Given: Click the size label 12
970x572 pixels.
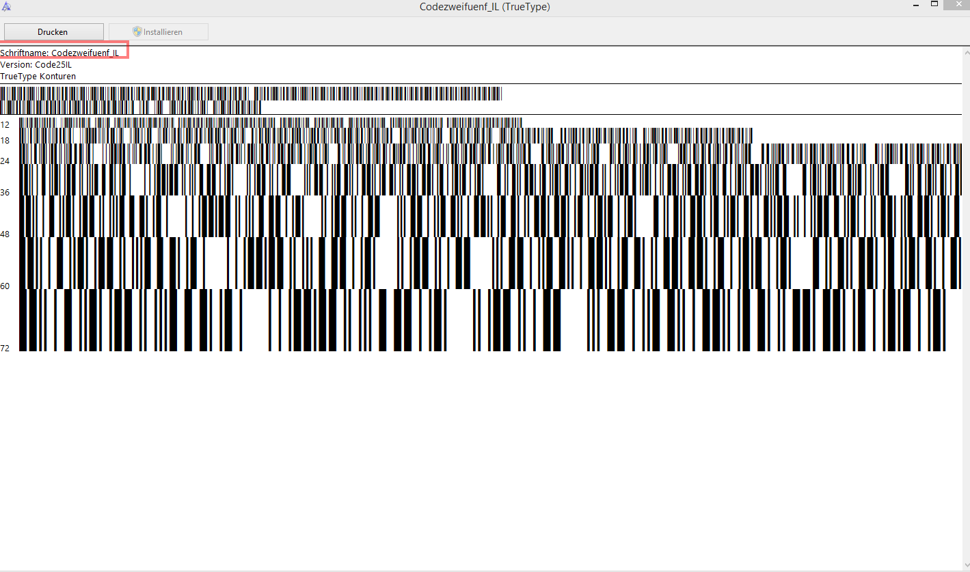Looking at the screenshot, I should pyautogui.click(x=5, y=125).
